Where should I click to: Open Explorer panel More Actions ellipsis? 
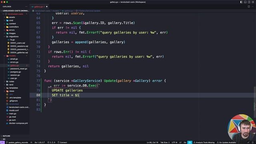26,7
